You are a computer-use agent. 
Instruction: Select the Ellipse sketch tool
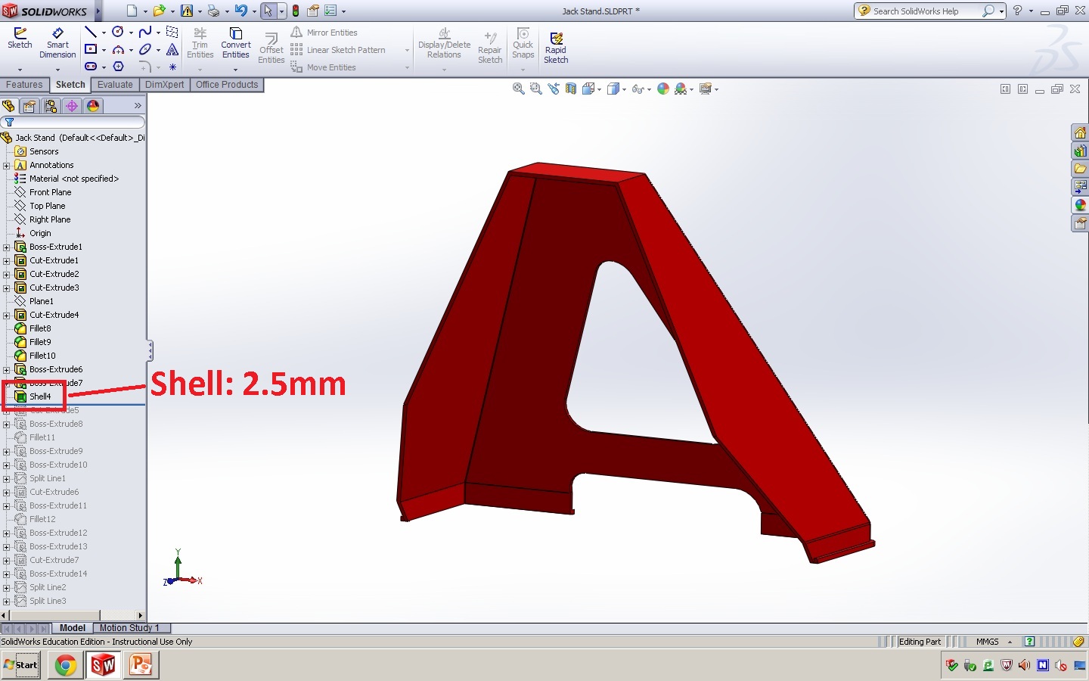coord(145,49)
